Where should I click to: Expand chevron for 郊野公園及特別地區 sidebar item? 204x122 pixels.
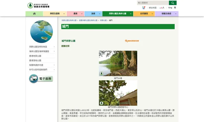[54, 47]
